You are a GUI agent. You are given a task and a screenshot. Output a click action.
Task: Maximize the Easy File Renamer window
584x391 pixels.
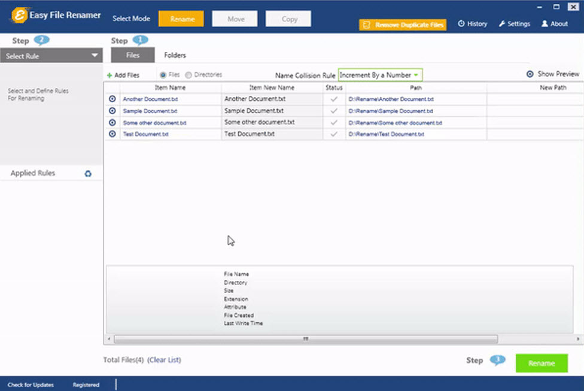point(556,7)
